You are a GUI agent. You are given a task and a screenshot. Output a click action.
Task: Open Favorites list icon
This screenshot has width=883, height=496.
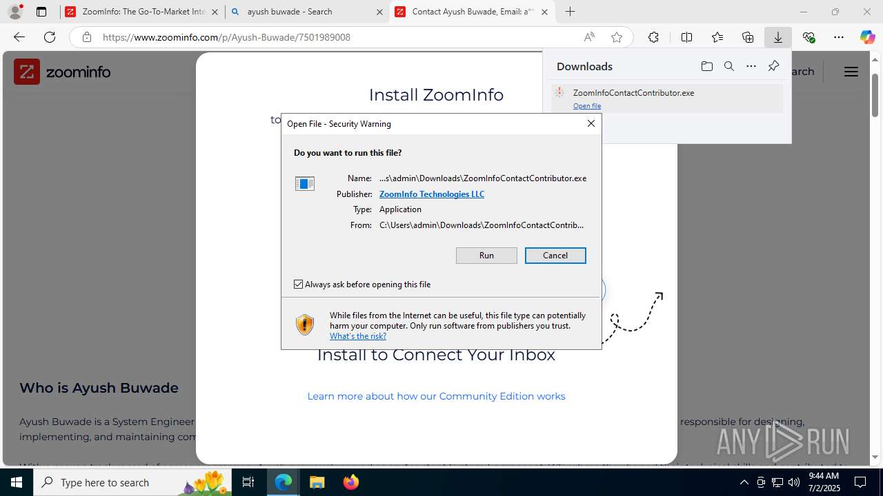pos(717,37)
